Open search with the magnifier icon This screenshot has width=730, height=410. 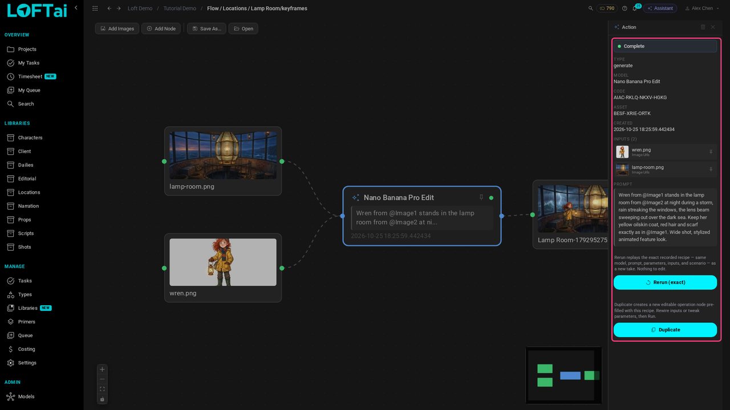(591, 9)
